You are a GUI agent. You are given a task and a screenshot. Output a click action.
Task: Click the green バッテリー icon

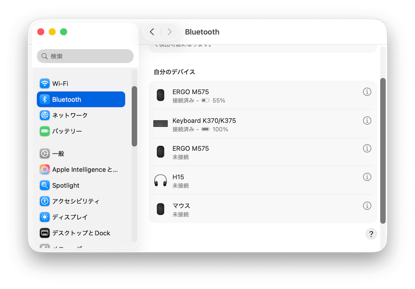(x=45, y=131)
